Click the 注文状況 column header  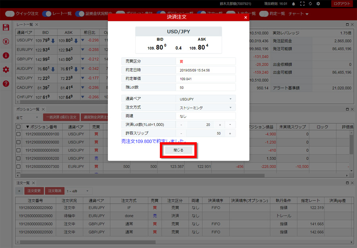[69, 200]
